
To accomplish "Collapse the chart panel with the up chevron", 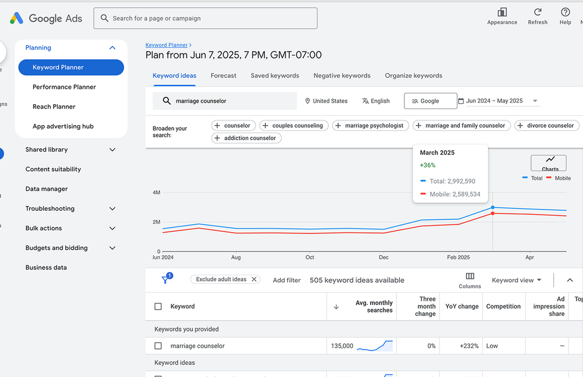I will click(570, 280).
